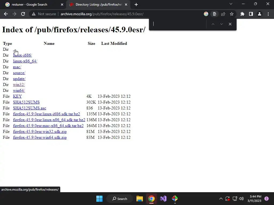274x205 pixels.
Task: Open the win64/ directory
Action: [x=19, y=90]
